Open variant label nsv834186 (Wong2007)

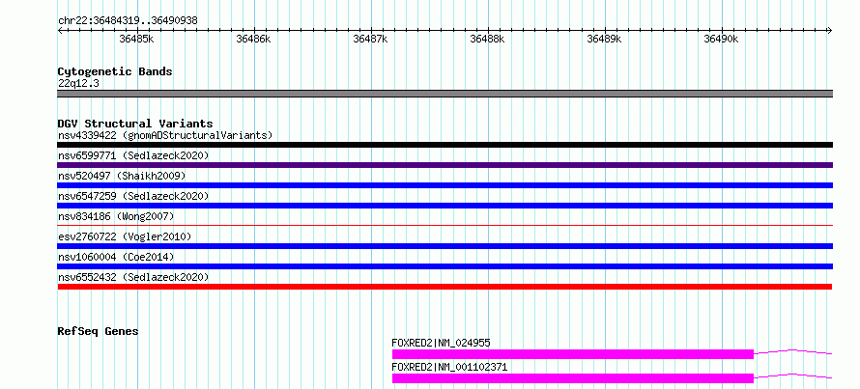pos(116,216)
